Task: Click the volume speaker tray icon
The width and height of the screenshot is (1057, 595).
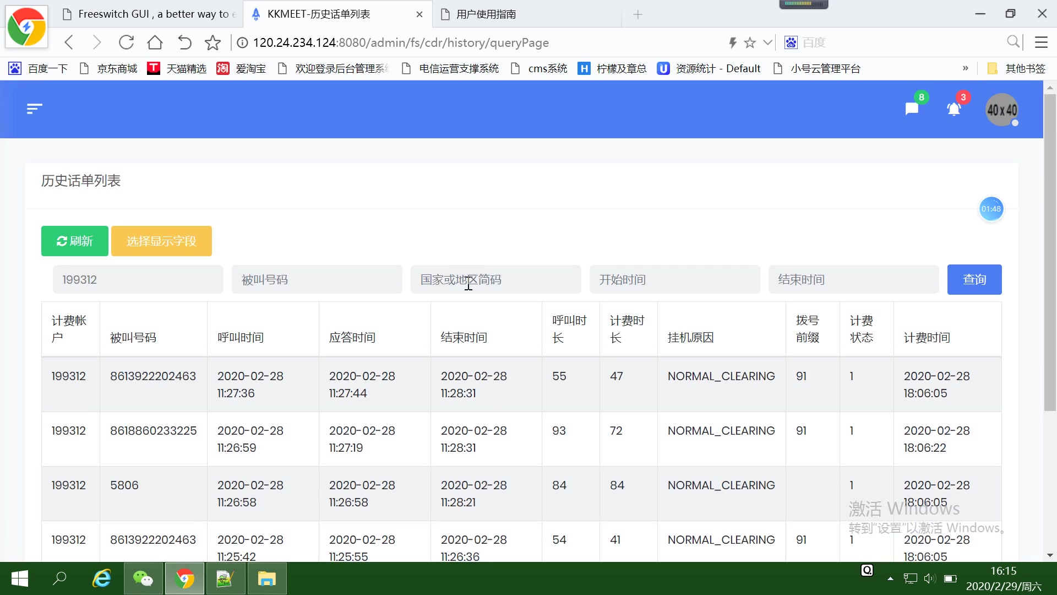Action: tap(929, 578)
